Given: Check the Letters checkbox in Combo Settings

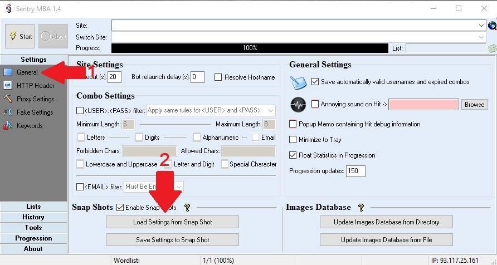Looking at the screenshot, I should tap(81, 137).
